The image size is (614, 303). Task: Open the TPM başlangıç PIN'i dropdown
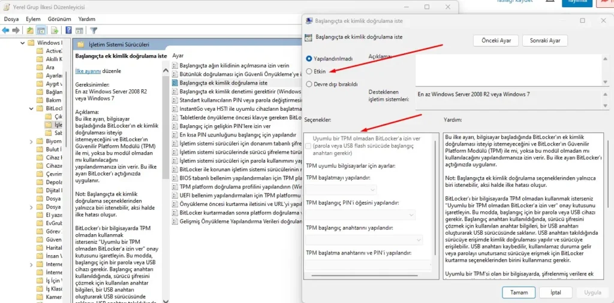tap(360, 214)
